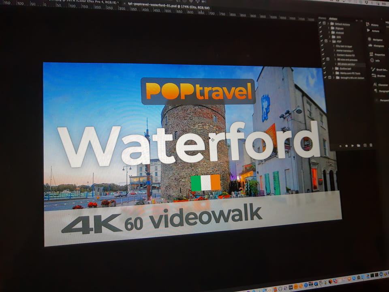Open the Brushes panel icon

pos(373,75)
